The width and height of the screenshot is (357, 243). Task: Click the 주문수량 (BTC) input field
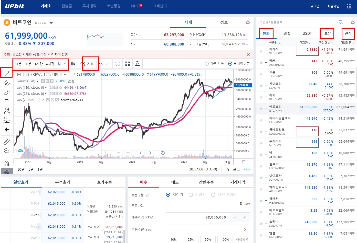(208, 229)
